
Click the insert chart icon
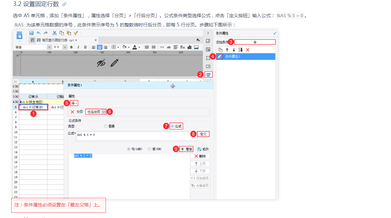189,47
